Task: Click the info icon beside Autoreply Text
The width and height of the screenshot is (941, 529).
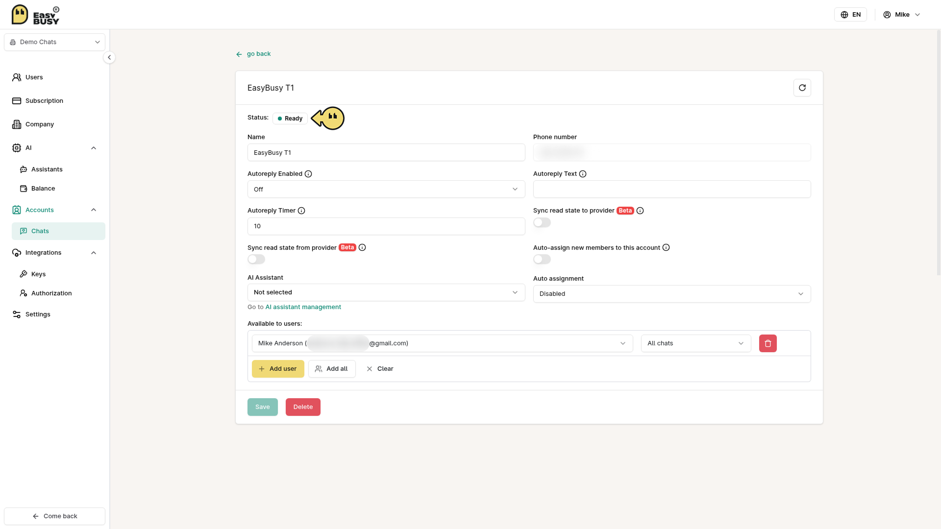Action: [x=583, y=174]
